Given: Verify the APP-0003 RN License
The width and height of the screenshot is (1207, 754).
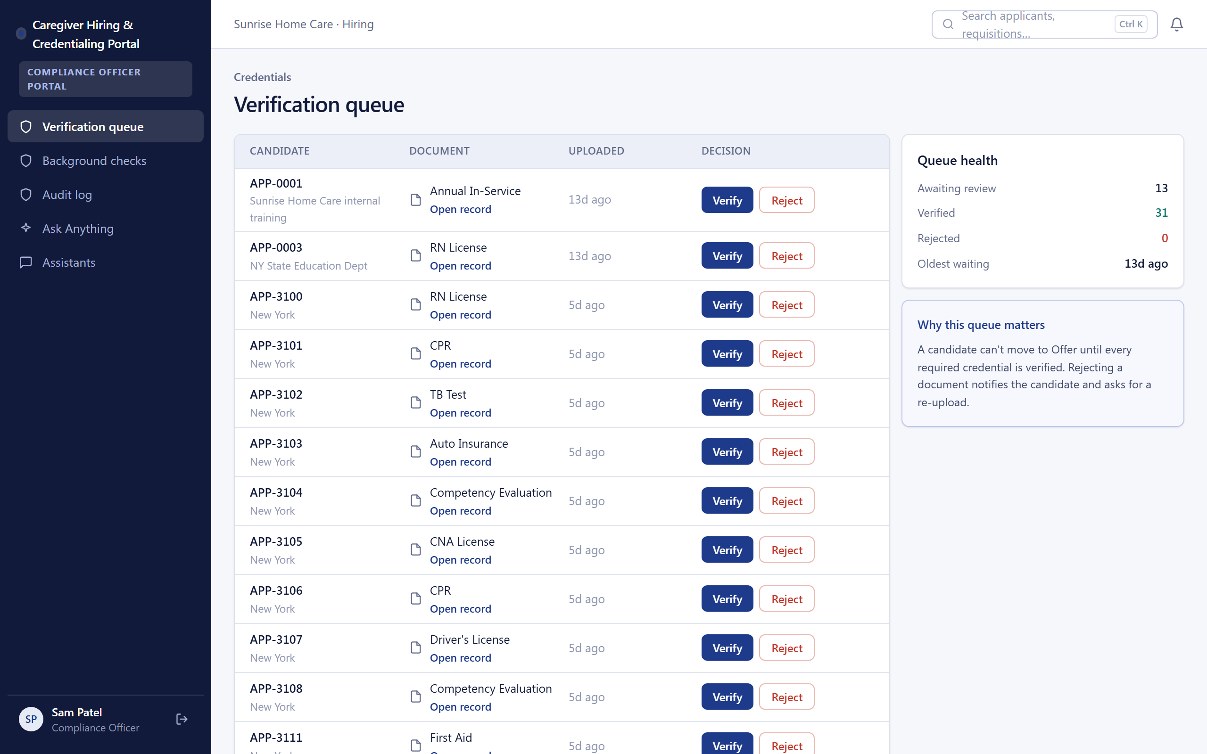Looking at the screenshot, I should pos(727,256).
